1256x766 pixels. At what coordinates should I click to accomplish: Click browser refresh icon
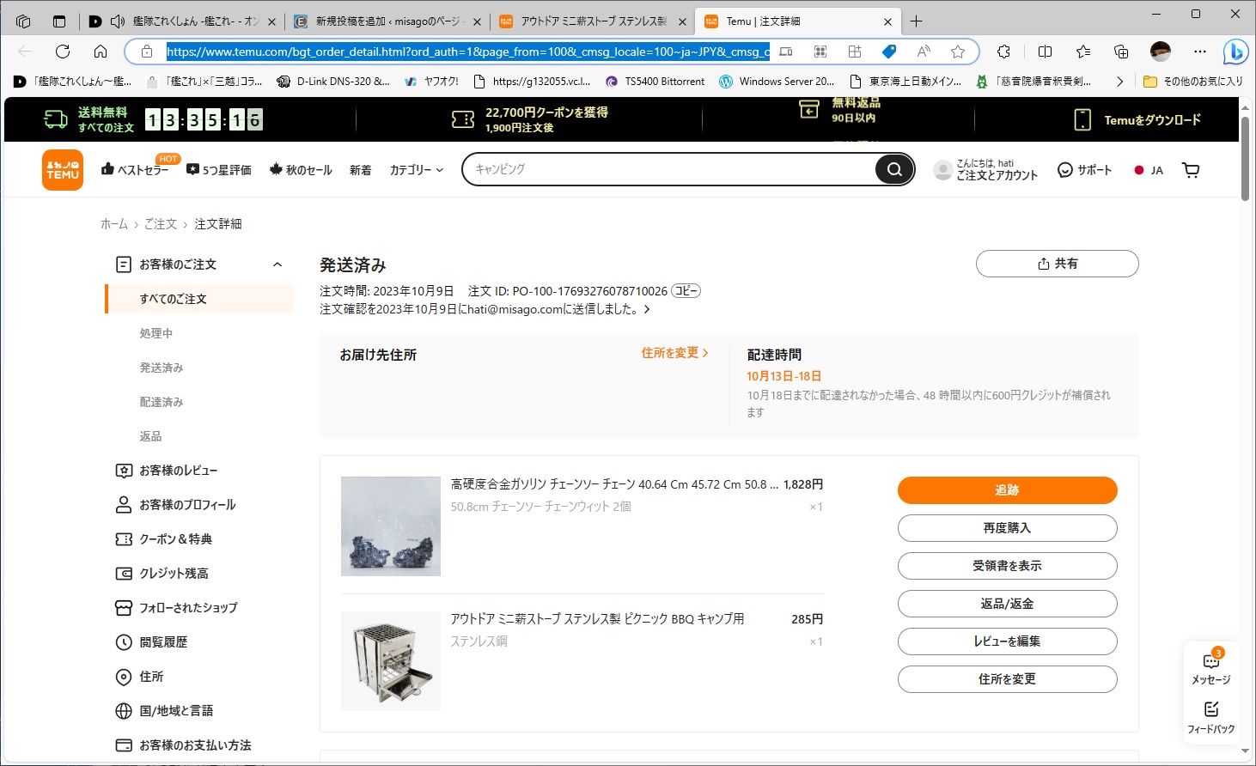click(x=62, y=52)
